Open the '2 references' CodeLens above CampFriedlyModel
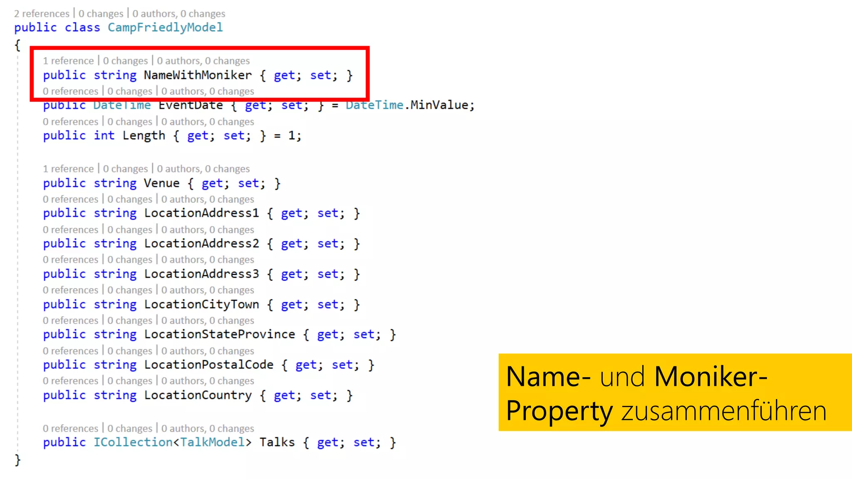 [x=42, y=14]
